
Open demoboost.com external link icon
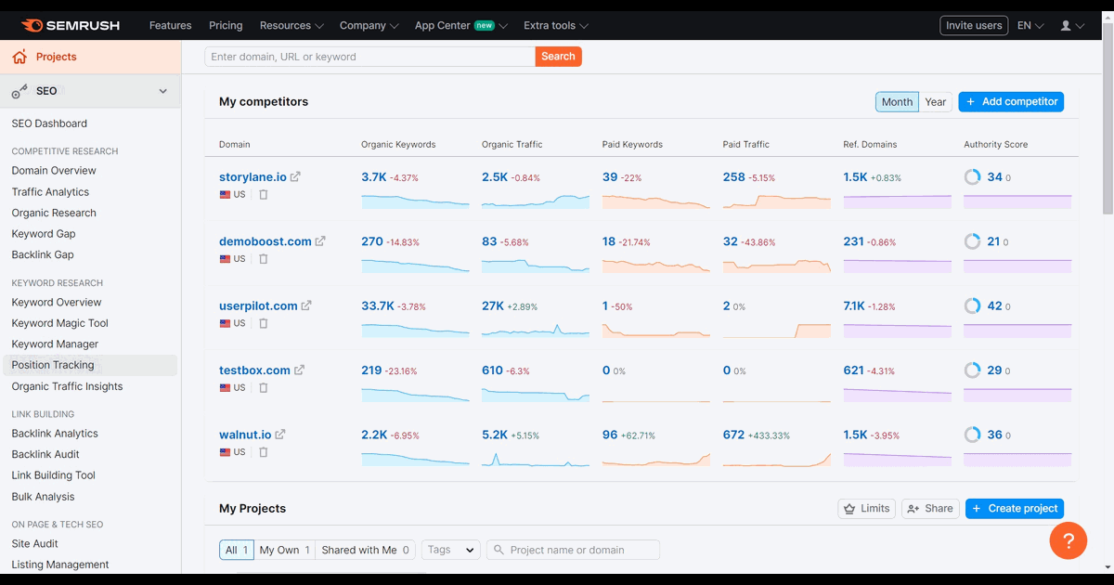[320, 241]
